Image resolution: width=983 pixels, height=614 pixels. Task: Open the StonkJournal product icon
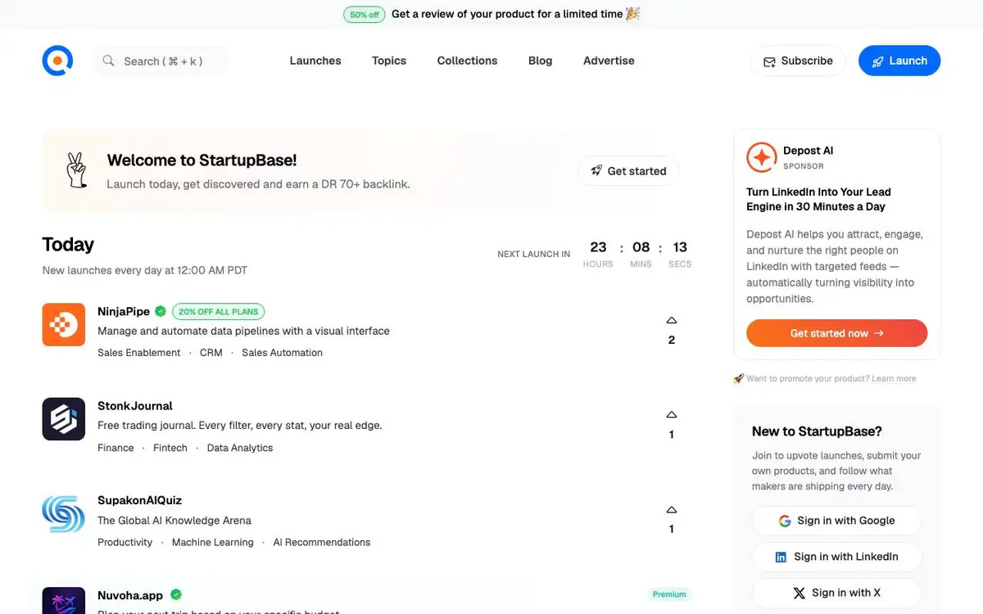(64, 419)
